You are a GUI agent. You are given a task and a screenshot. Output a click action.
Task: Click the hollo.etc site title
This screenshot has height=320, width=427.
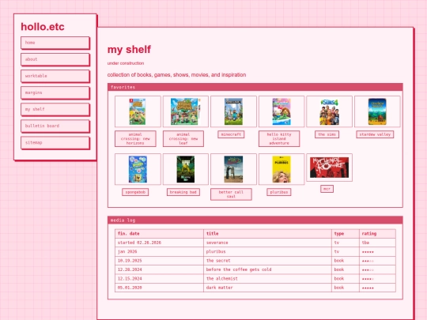pos(43,27)
